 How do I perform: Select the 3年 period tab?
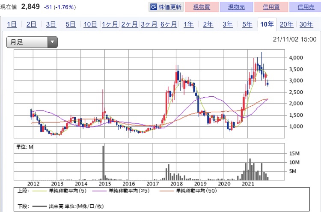pyautogui.click(x=228, y=24)
